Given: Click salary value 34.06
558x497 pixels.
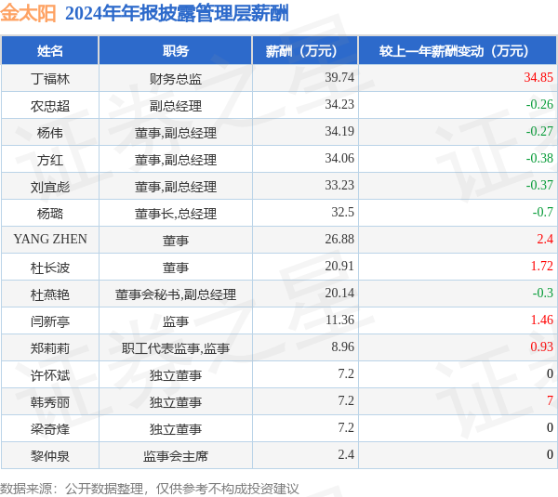Looking at the screenshot, I should click(339, 158).
